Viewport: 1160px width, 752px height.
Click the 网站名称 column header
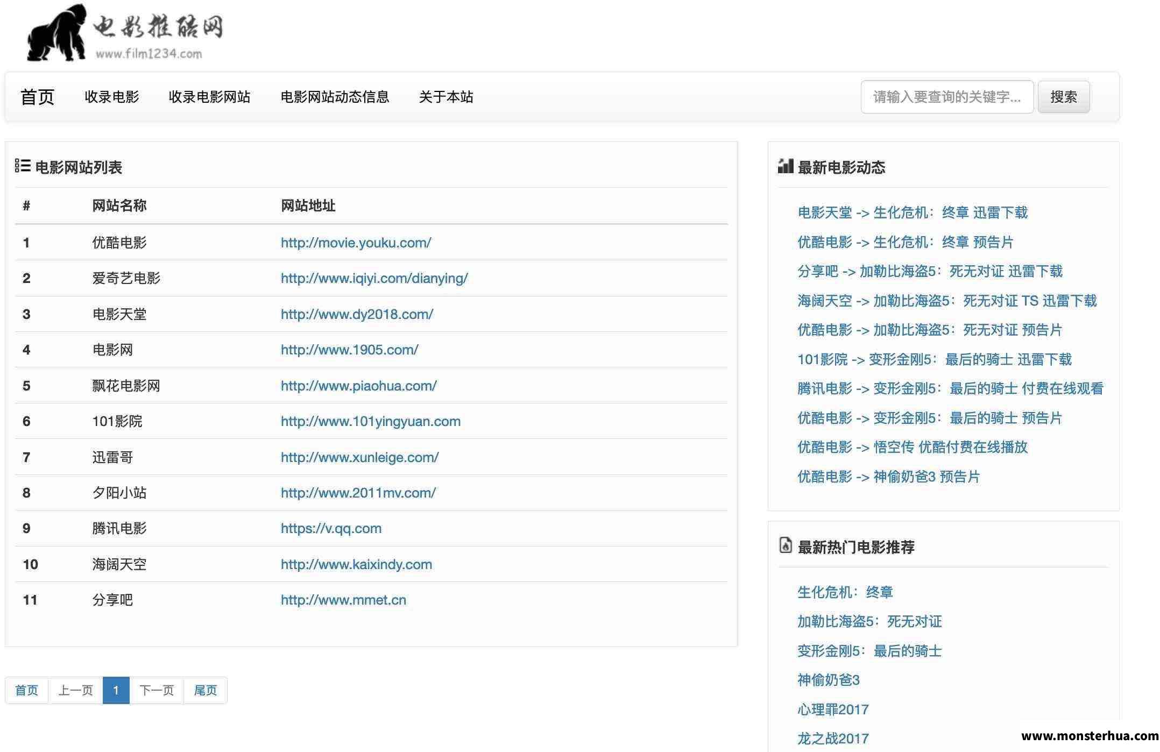(x=119, y=205)
